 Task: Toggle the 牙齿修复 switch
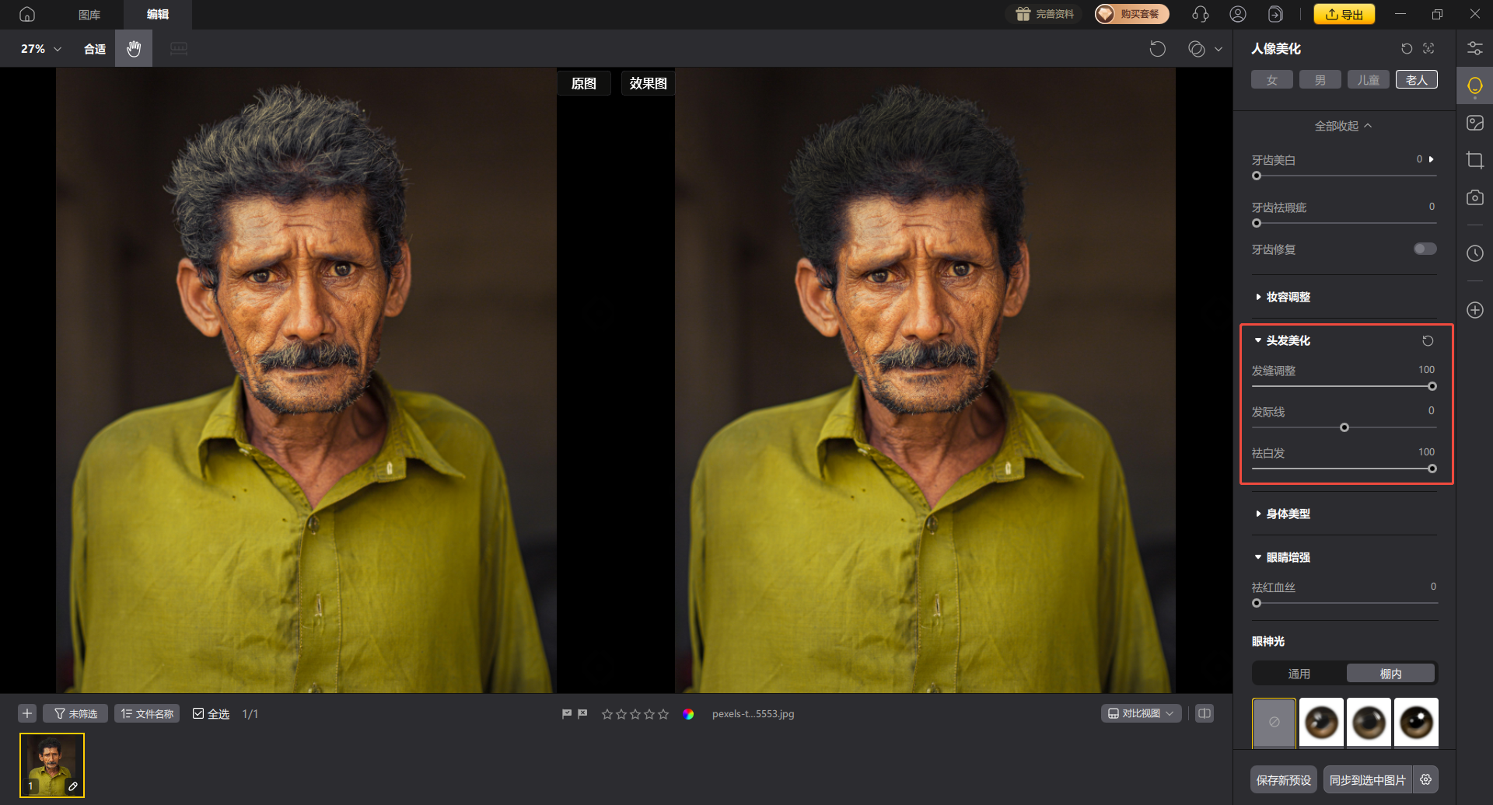point(1425,249)
